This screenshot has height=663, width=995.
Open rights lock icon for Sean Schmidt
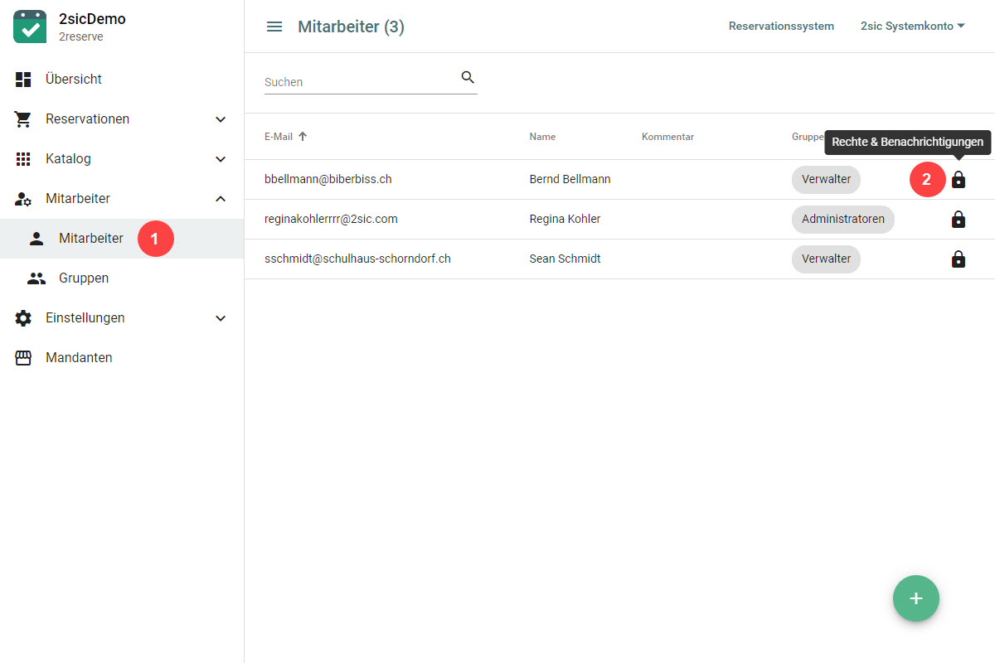coord(959,259)
